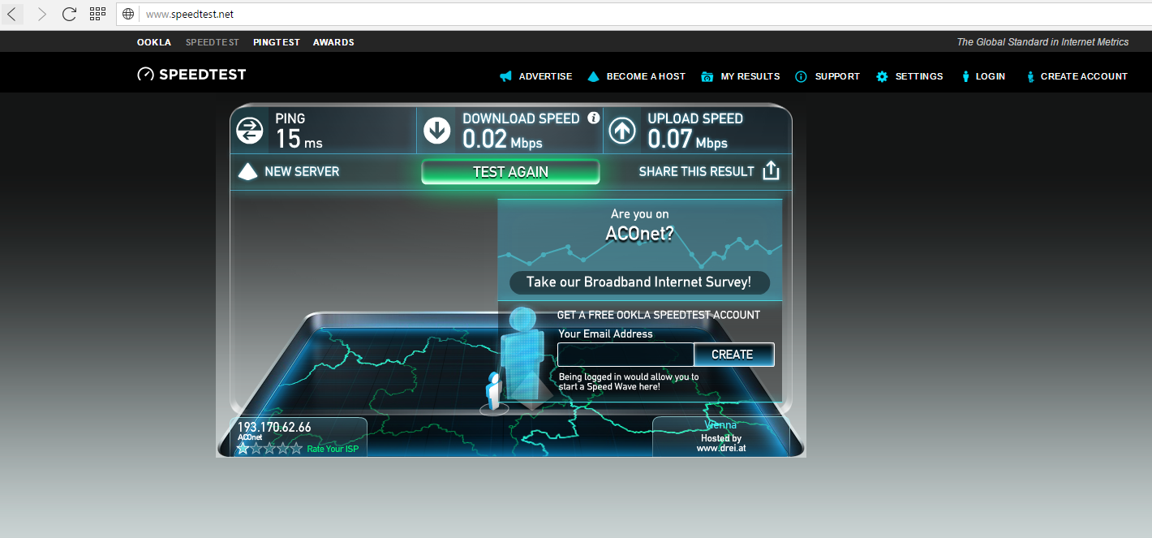Open the speed dial grid icon
1152x538 pixels.
click(97, 14)
